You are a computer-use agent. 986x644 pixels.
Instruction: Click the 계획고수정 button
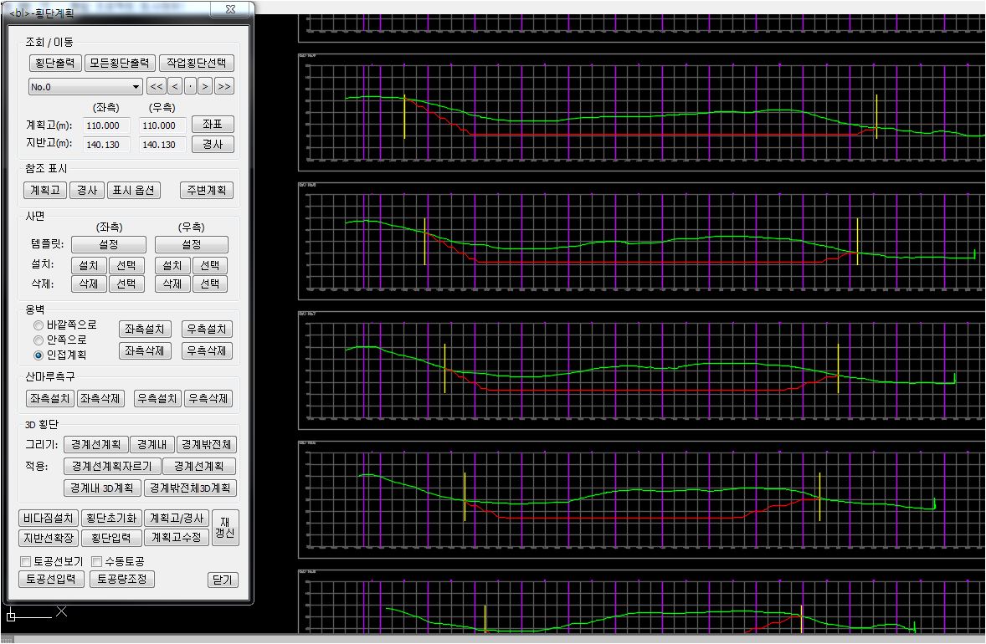point(177,538)
